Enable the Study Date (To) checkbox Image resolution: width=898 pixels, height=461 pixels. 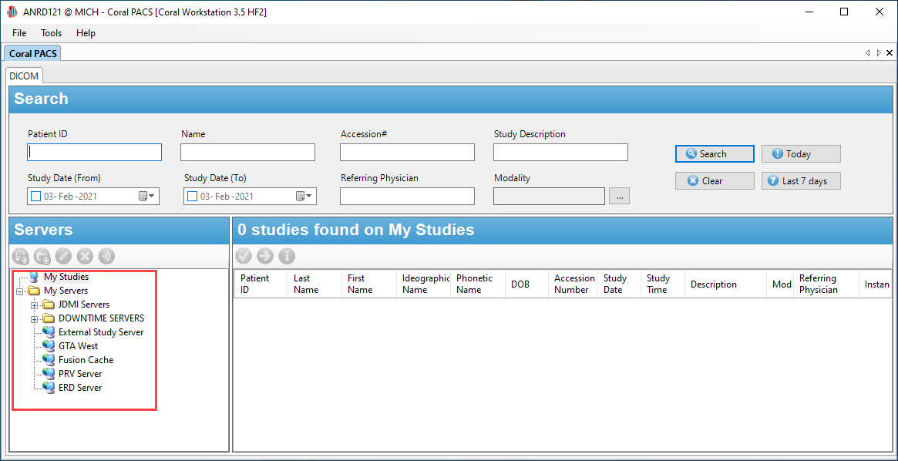click(x=192, y=197)
